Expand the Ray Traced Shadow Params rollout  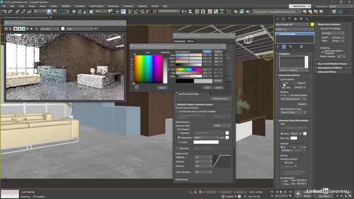[332, 64]
